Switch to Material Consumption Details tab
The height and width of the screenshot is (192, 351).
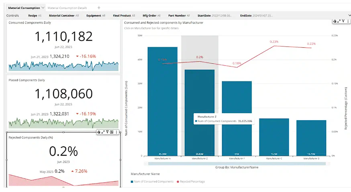coord(67,8)
